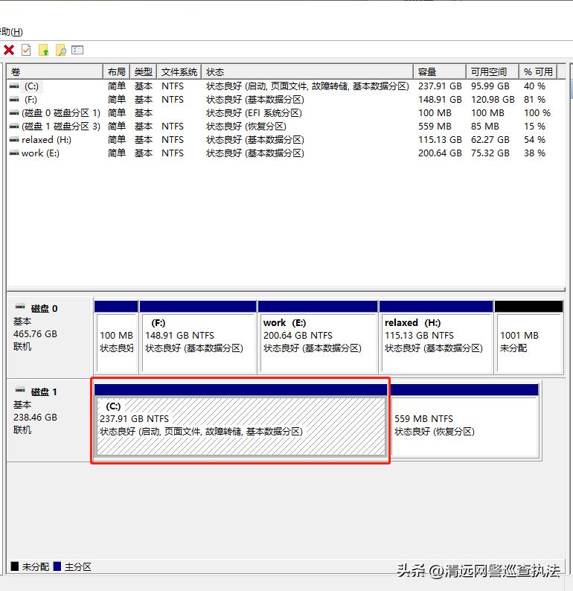Click the drive icon of the (F:) row
Viewport: 573px width, 591px height.
tap(14, 100)
